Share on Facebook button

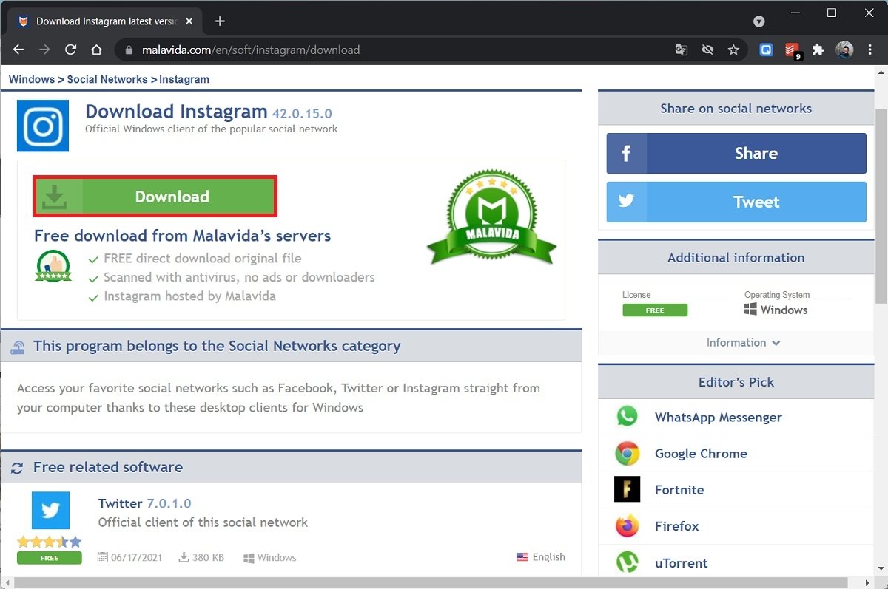[736, 153]
